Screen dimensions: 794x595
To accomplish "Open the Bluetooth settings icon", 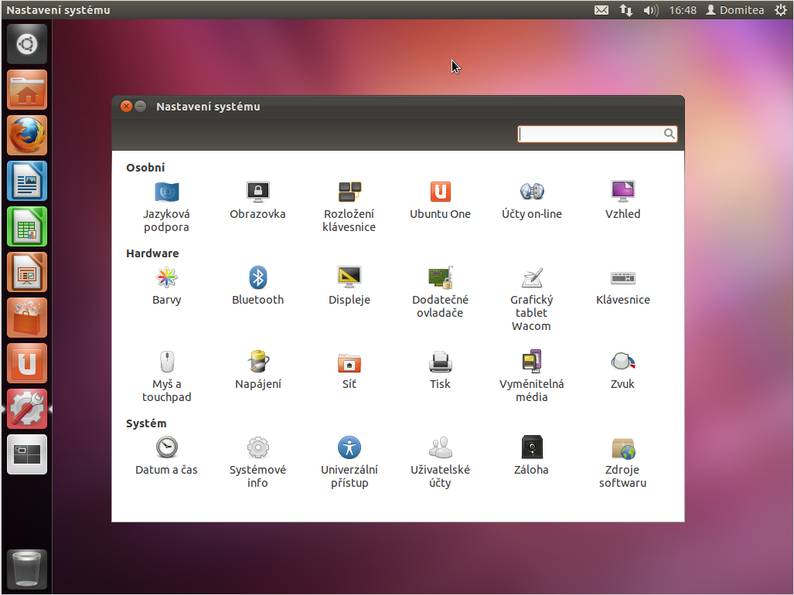I will click(257, 277).
